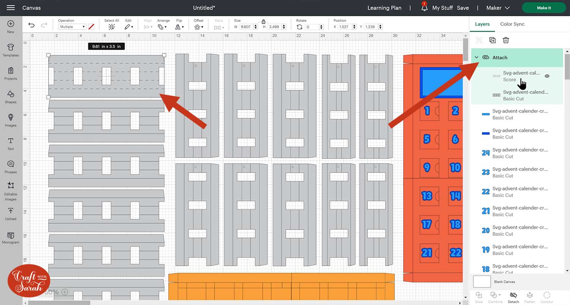570x305 pixels.
Task: Click Save in the header
Action: pos(463,8)
